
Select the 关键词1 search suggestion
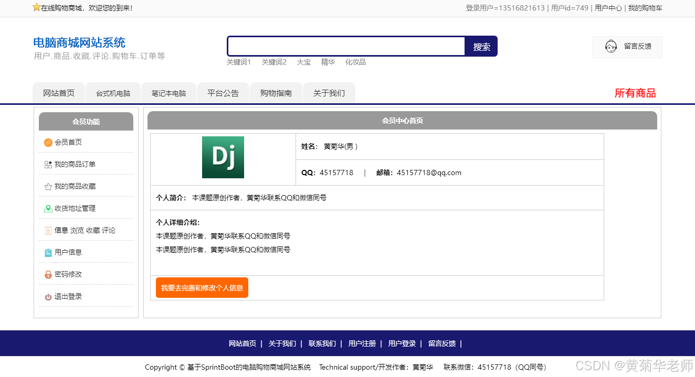(239, 62)
